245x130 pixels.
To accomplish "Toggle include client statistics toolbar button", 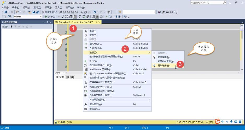I will coord(88,17).
